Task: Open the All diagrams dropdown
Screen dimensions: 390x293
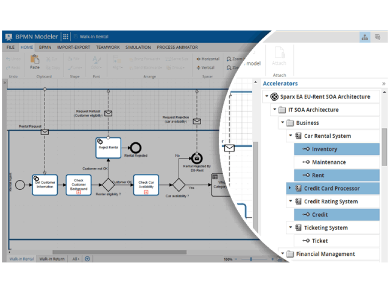Action: (x=76, y=259)
